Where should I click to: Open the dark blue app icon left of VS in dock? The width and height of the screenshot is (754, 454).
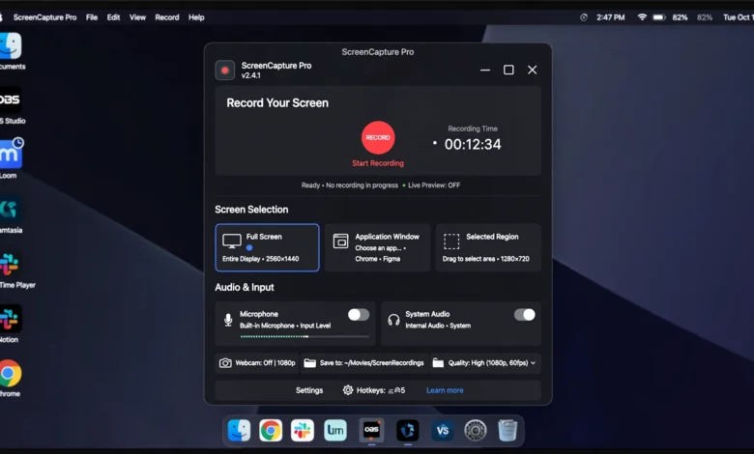pyautogui.click(x=408, y=430)
